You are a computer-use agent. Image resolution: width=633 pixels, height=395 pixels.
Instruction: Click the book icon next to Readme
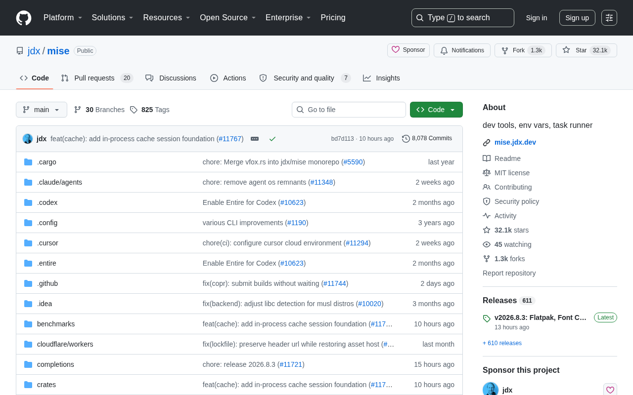tap(487, 158)
